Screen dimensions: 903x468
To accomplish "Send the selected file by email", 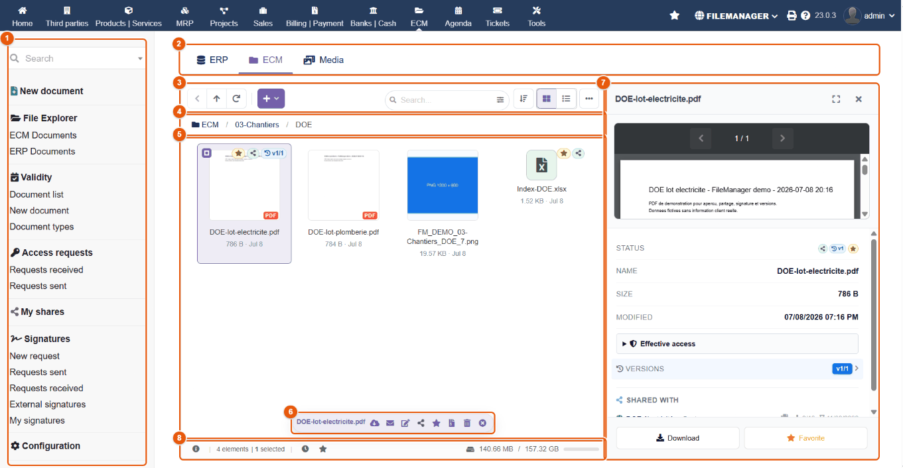I will tap(390, 423).
